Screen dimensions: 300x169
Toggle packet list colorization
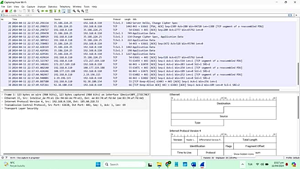[68, 11]
